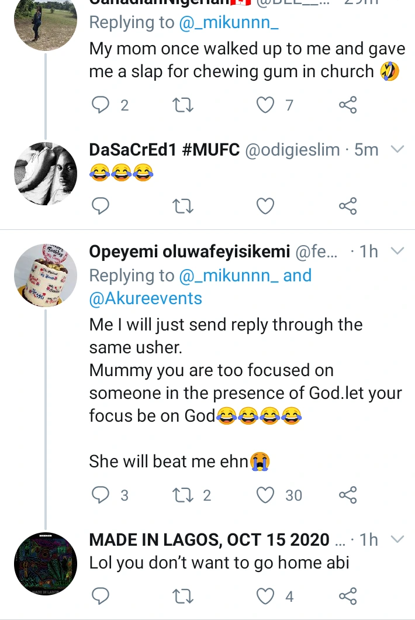
Task: Open the @odigieslim handle profile
Action: pyautogui.click(x=291, y=150)
